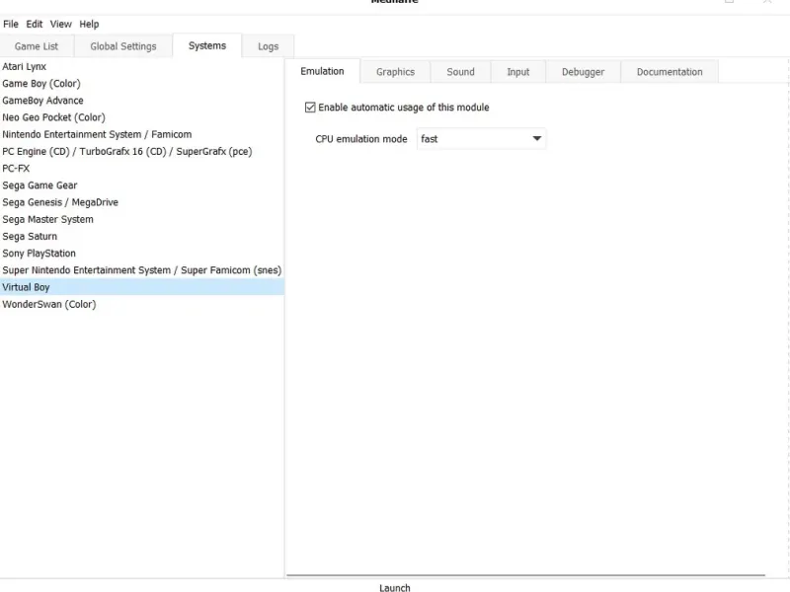Expand the CPU emulation mode dropdown
The height and width of the screenshot is (592, 790).
pyautogui.click(x=482, y=138)
